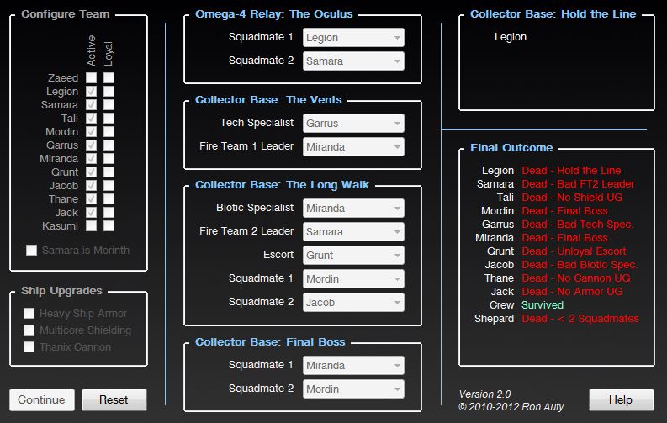
Task: Click 'Dead - < 2 Squadmates' Shepard outcome
Action: point(580,319)
